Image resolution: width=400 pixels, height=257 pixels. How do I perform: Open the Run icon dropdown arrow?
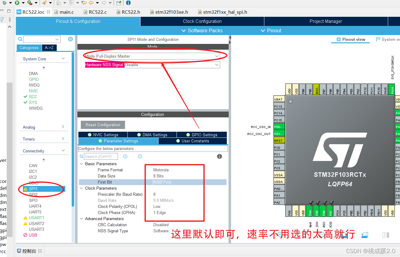point(23,3)
